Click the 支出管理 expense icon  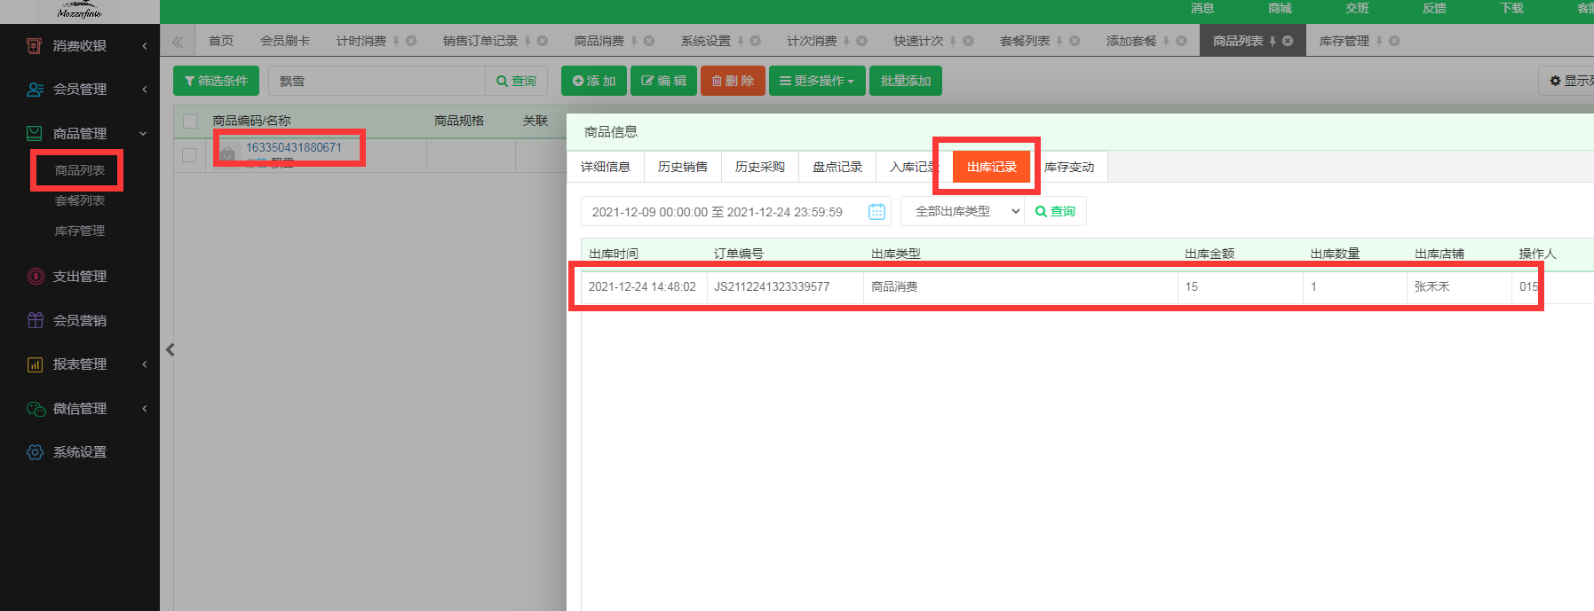pos(35,277)
